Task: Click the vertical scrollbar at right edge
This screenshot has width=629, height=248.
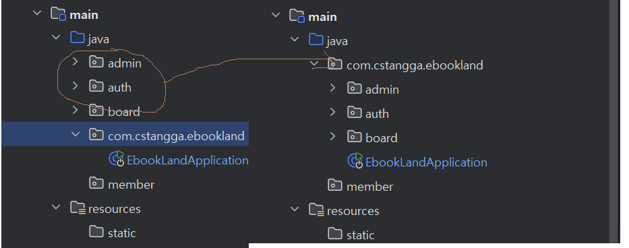Action: (x=613, y=121)
